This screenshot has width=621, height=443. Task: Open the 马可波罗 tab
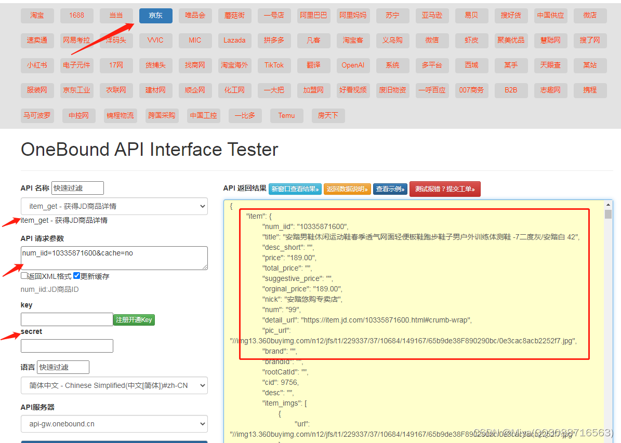pyautogui.click(x=37, y=116)
